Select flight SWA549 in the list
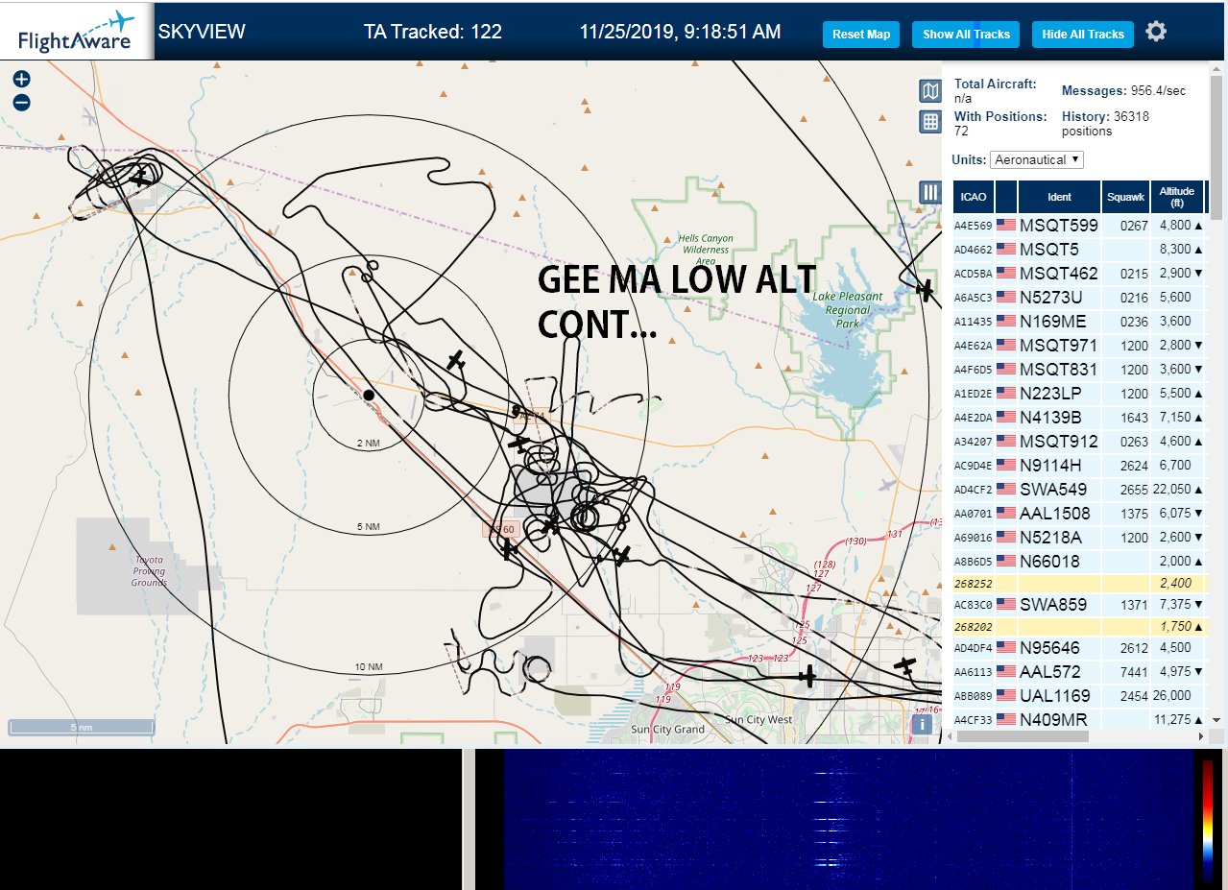The width and height of the screenshot is (1228, 890). [x=1080, y=490]
